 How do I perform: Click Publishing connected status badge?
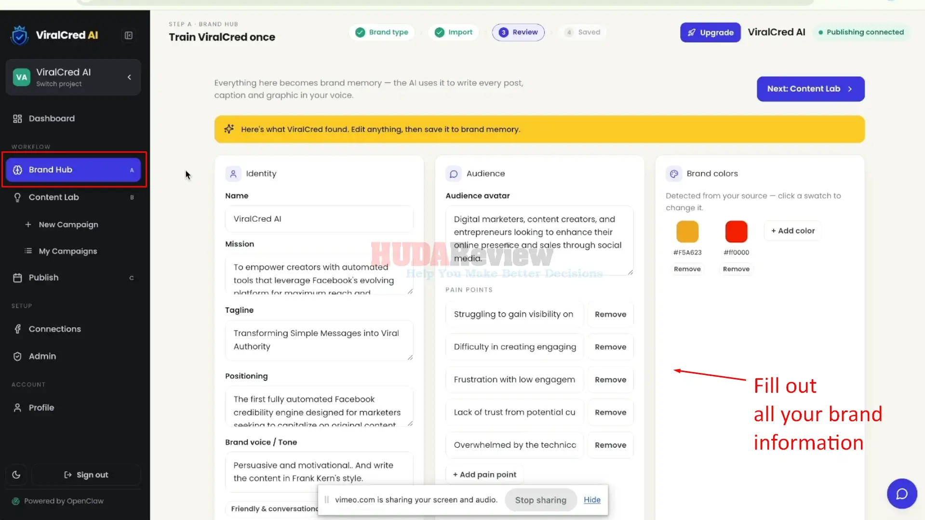click(x=861, y=32)
